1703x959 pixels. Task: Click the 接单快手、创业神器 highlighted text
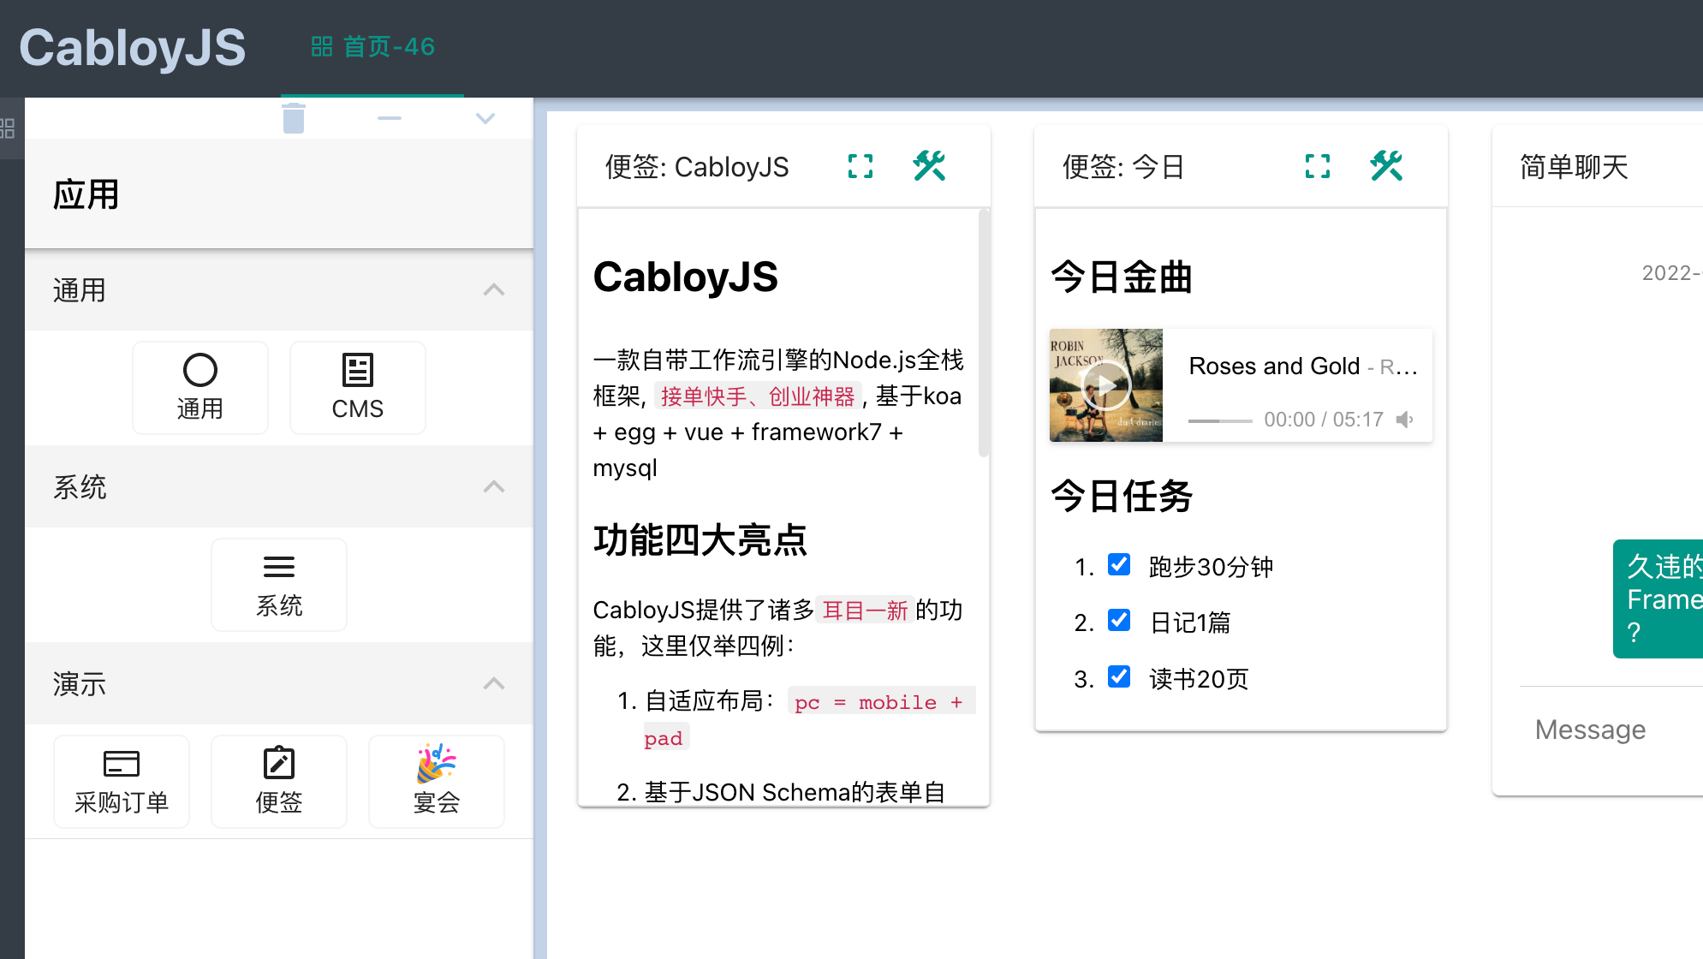click(758, 396)
